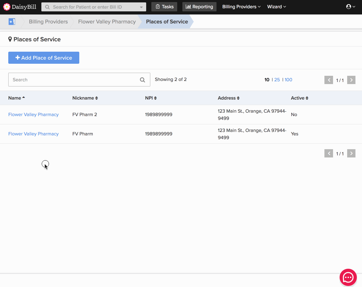Sort table by Name column
Image resolution: width=362 pixels, height=287 pixels.
pyautogui.click(x=17, y=98)
